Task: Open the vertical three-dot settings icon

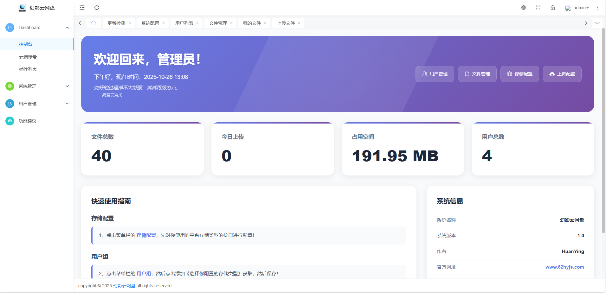Action: point(598,8)
